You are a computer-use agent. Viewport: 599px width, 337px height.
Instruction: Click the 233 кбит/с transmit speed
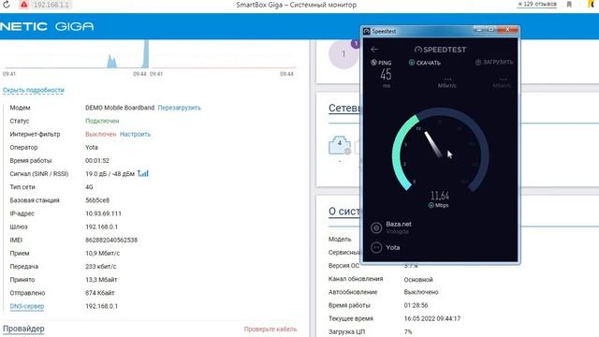[x=101, y=266]
